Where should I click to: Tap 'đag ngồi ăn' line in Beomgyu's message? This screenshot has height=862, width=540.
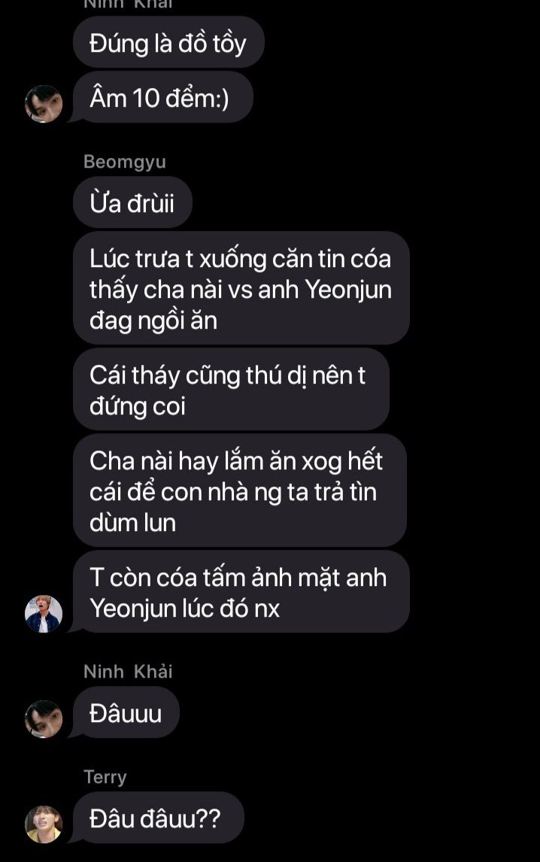[x=153, y=320]
